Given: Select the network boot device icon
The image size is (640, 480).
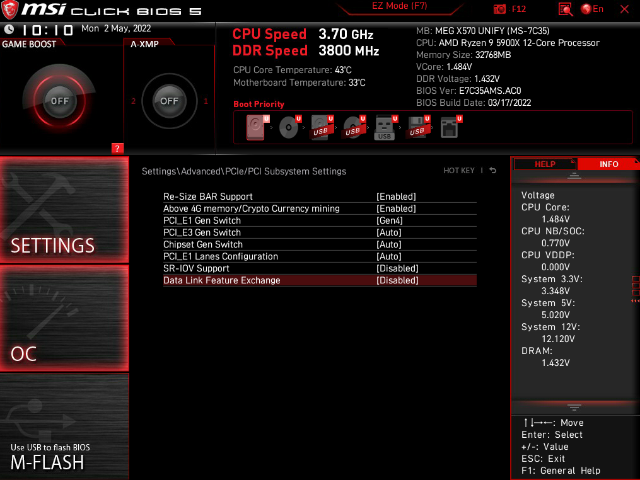Looking at the screenshot, I should click(451, 127).
